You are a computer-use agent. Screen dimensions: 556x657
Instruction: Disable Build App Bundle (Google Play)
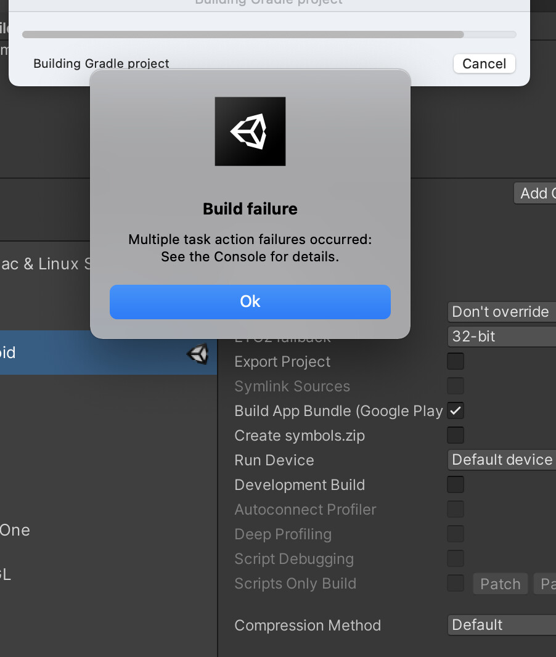click(x=455, y=410)
